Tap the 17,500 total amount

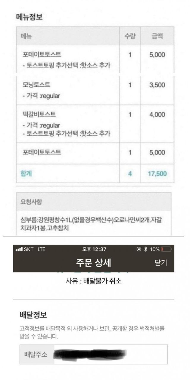(x=157, y=173)
